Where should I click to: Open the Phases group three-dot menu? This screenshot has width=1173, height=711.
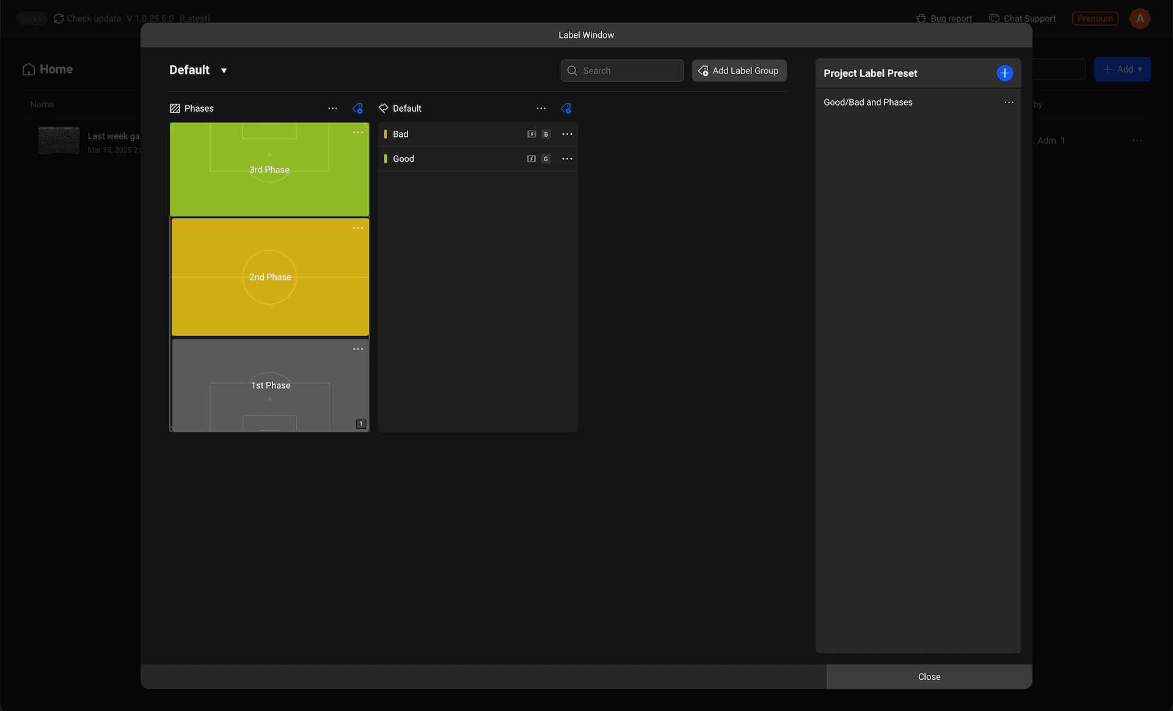click(332, 109)
